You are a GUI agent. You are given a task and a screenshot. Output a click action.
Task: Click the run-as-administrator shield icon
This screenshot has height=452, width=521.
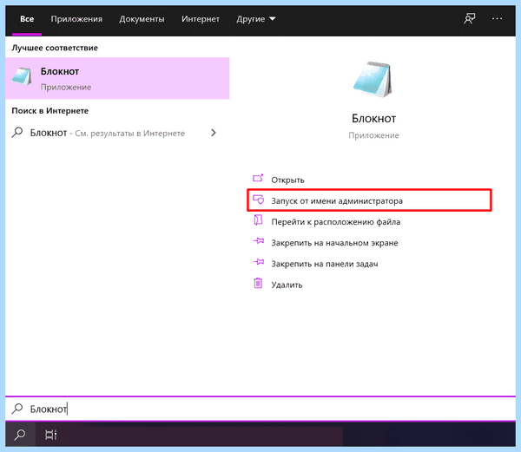click(258, 200)
